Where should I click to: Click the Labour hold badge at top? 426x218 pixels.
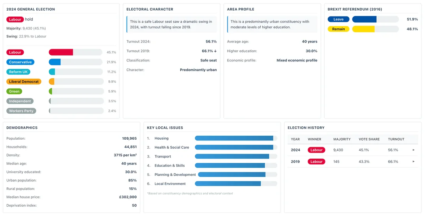click(15, 19)
